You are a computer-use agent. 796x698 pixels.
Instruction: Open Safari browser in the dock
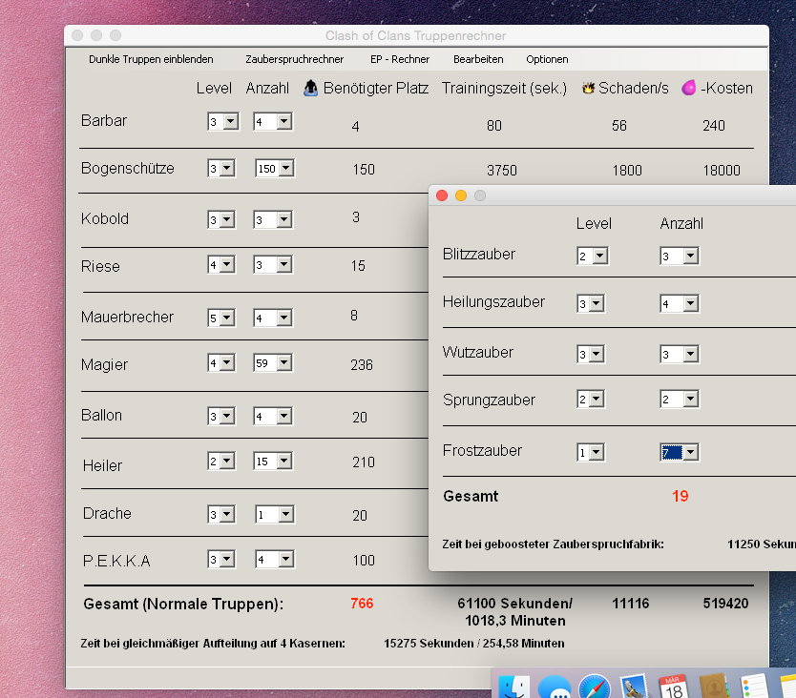point(595,686)
